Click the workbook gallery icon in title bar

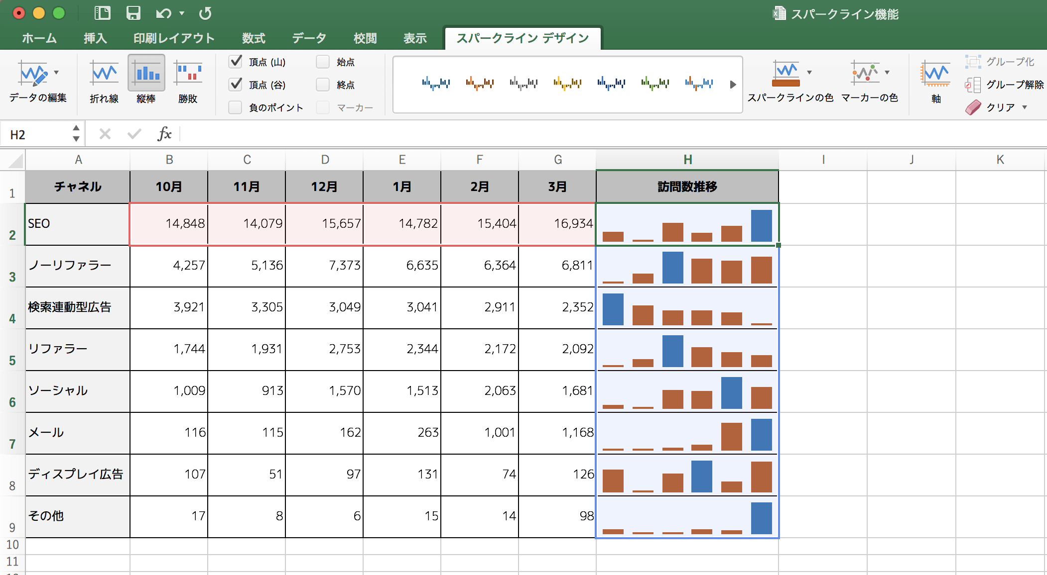tap(102, 13)
